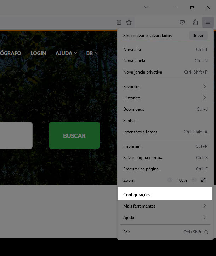Open Downloads from the menu
Screen dimensions: 216x256
coord(165,109)
